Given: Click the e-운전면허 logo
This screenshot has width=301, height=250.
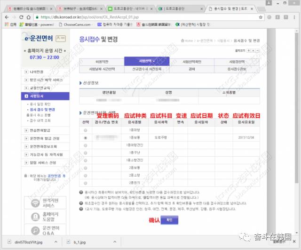Looking at the screenshot, I should (39, 39).
